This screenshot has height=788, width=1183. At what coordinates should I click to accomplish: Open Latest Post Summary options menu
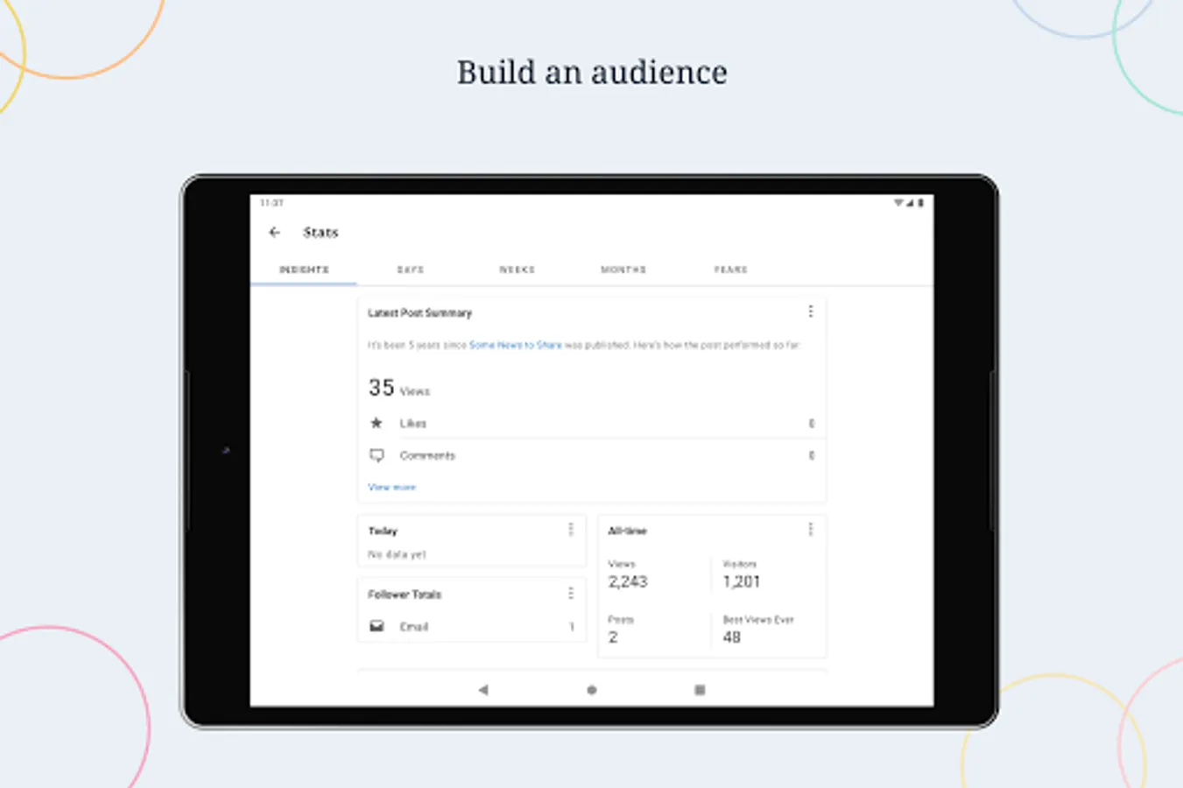coord(811,312)
